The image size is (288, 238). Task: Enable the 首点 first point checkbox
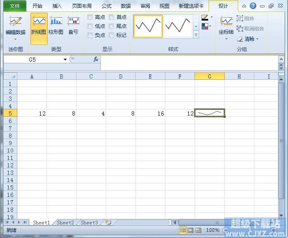click(111, 17)
